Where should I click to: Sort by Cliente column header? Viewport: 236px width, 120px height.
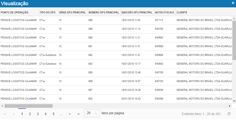(182, 13)
